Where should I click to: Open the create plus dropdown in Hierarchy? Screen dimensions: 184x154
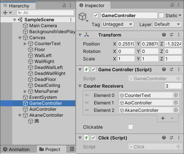7,13
